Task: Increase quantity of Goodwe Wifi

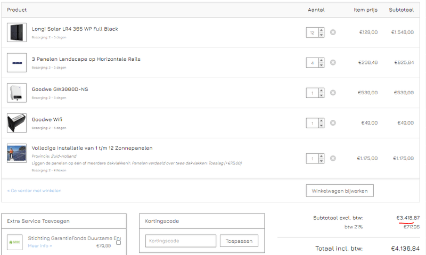Action: click(321, 121)
